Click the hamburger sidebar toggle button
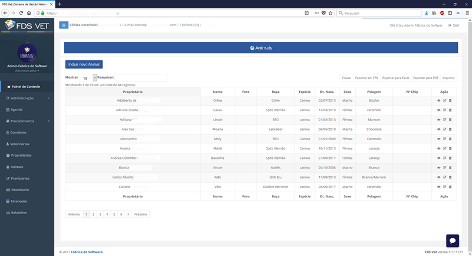Image resolution: width=472 pixels, height=256 pixels. (64, 25)
